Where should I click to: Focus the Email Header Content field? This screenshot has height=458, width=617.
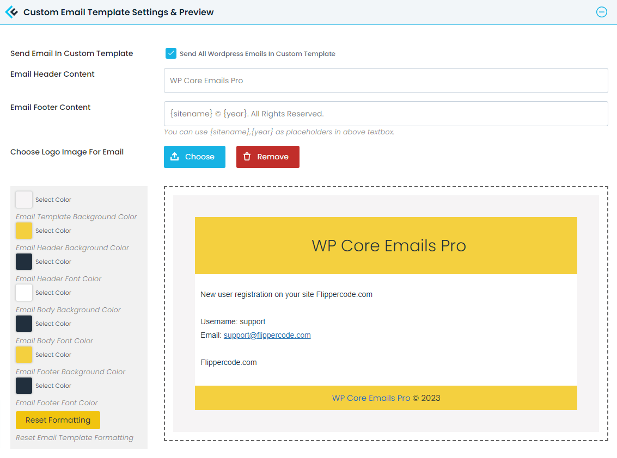386,81
